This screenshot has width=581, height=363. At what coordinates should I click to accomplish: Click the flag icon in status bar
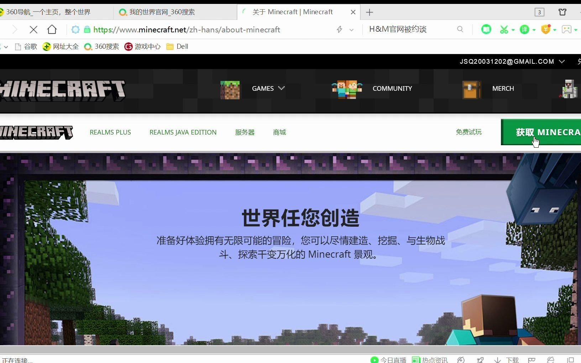(532, 360)
